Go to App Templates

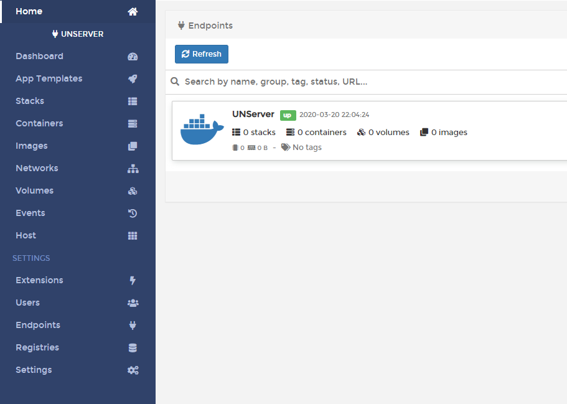78,78
